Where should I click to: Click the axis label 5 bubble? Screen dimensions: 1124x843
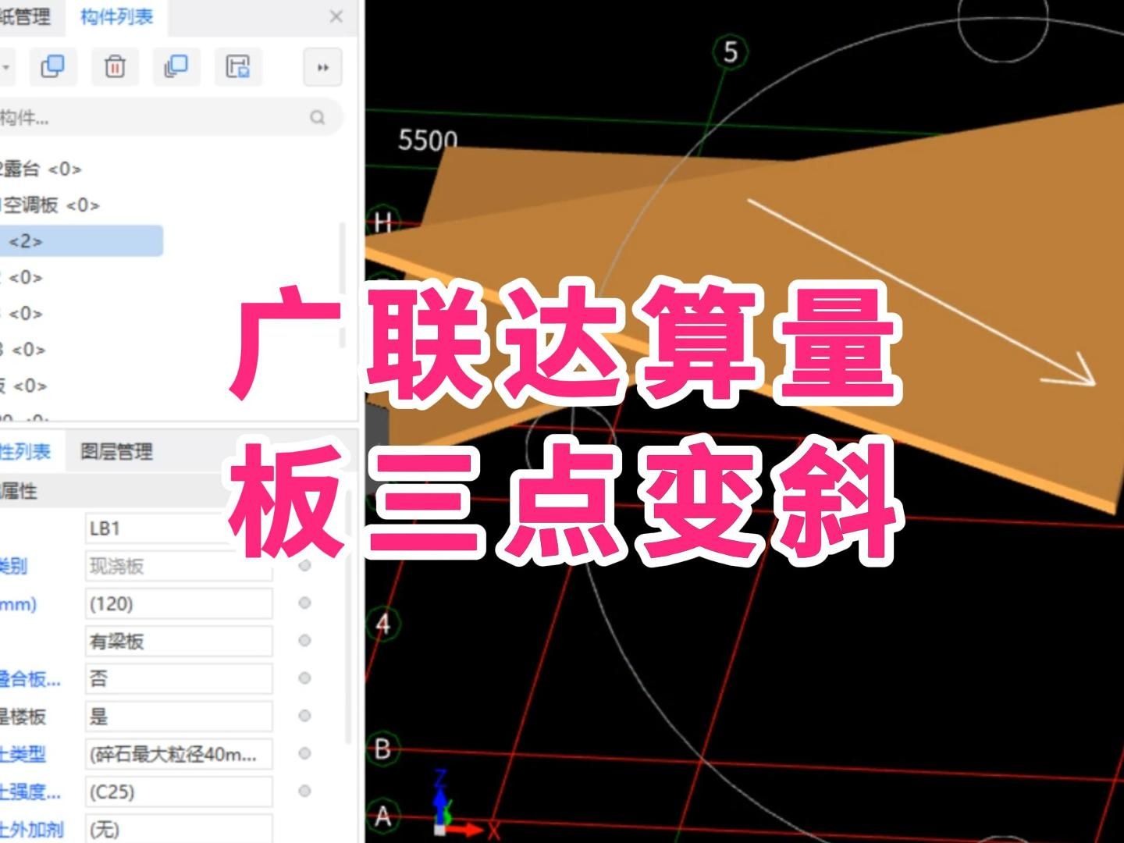click(x=730, y=52)
